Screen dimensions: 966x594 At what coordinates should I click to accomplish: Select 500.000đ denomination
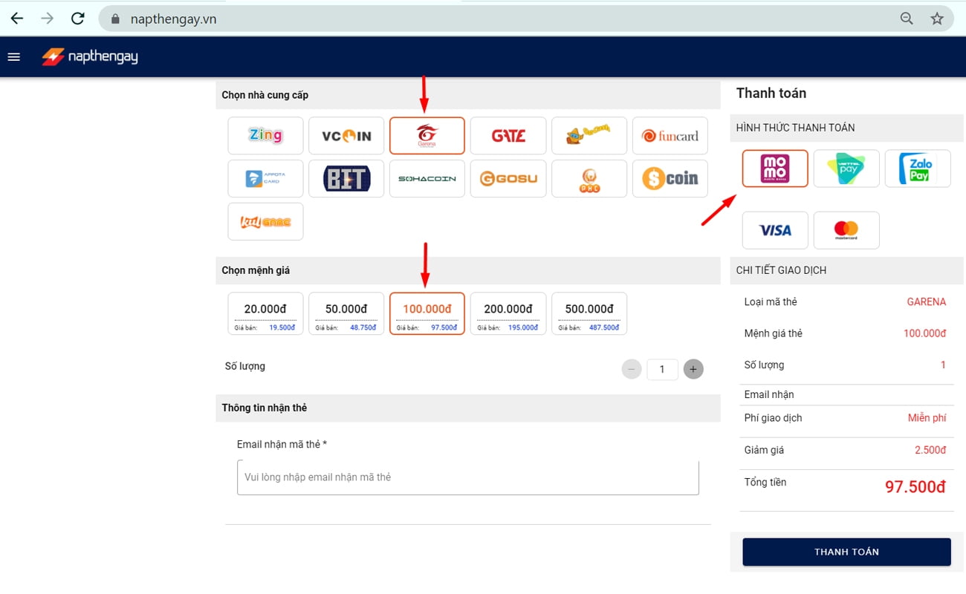(x=589, y=313)
